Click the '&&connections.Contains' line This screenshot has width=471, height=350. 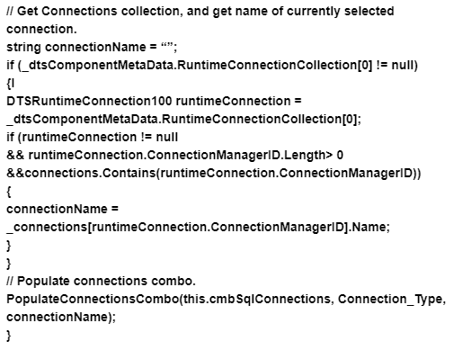tap(214, 173)
